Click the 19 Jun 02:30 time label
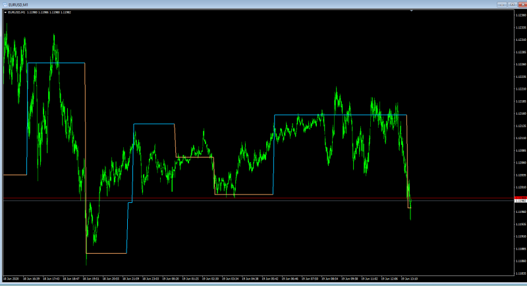The image size is (527, 286). [x=210, y=279]
